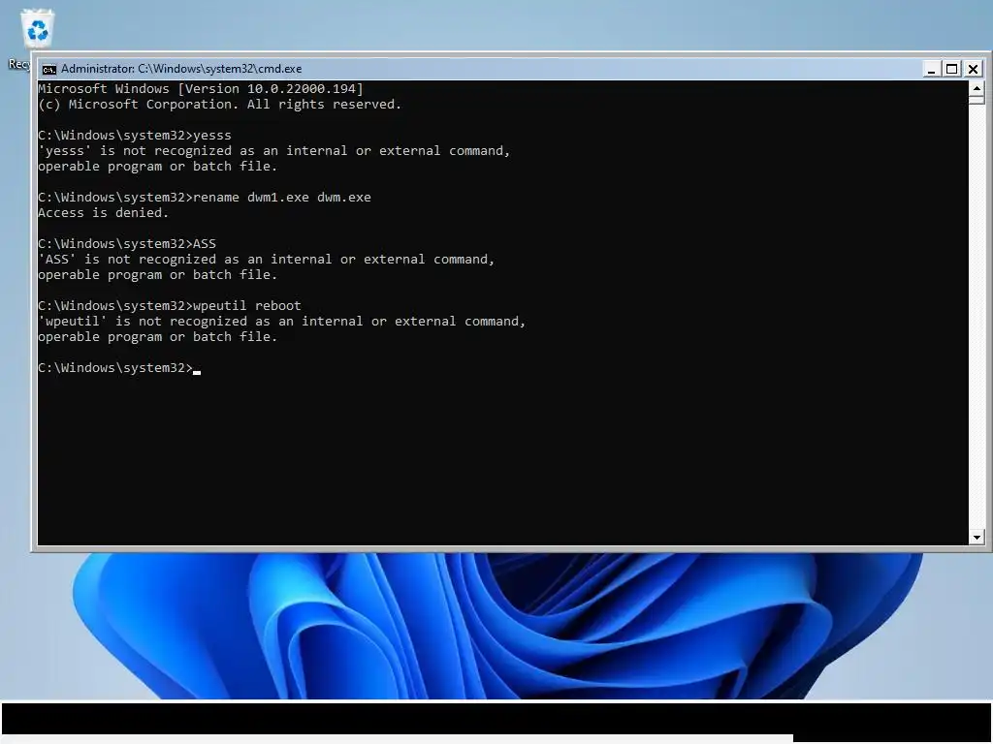This screenshot has height=744, width=993.
Task: Click the scrollbar down arrow in console
Action: tap(976, 537)
